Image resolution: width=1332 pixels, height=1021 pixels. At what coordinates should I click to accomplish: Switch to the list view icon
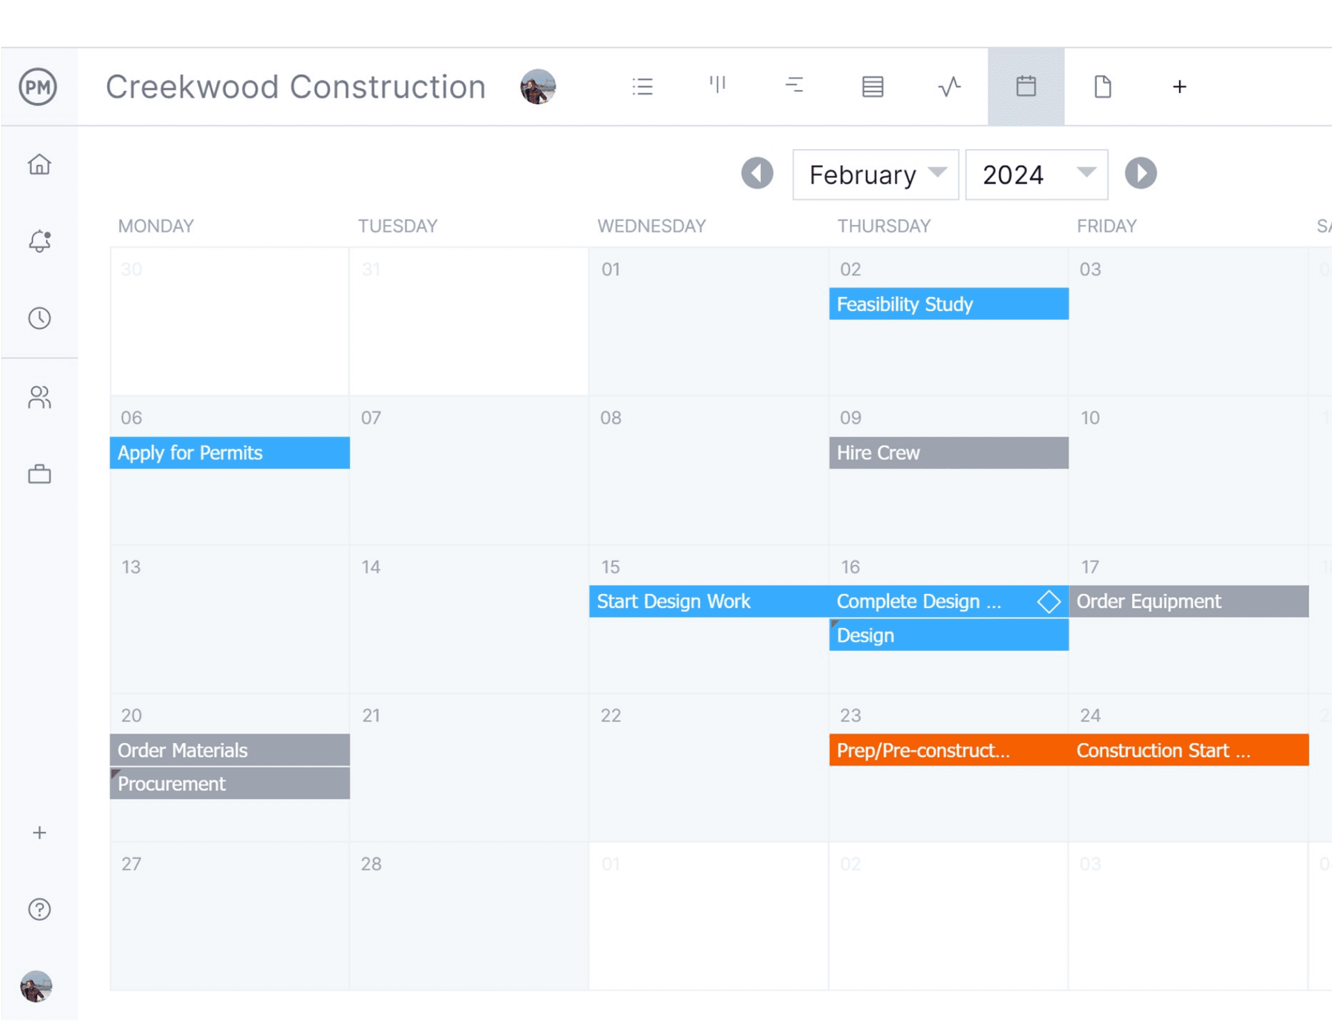click(643, 86)
